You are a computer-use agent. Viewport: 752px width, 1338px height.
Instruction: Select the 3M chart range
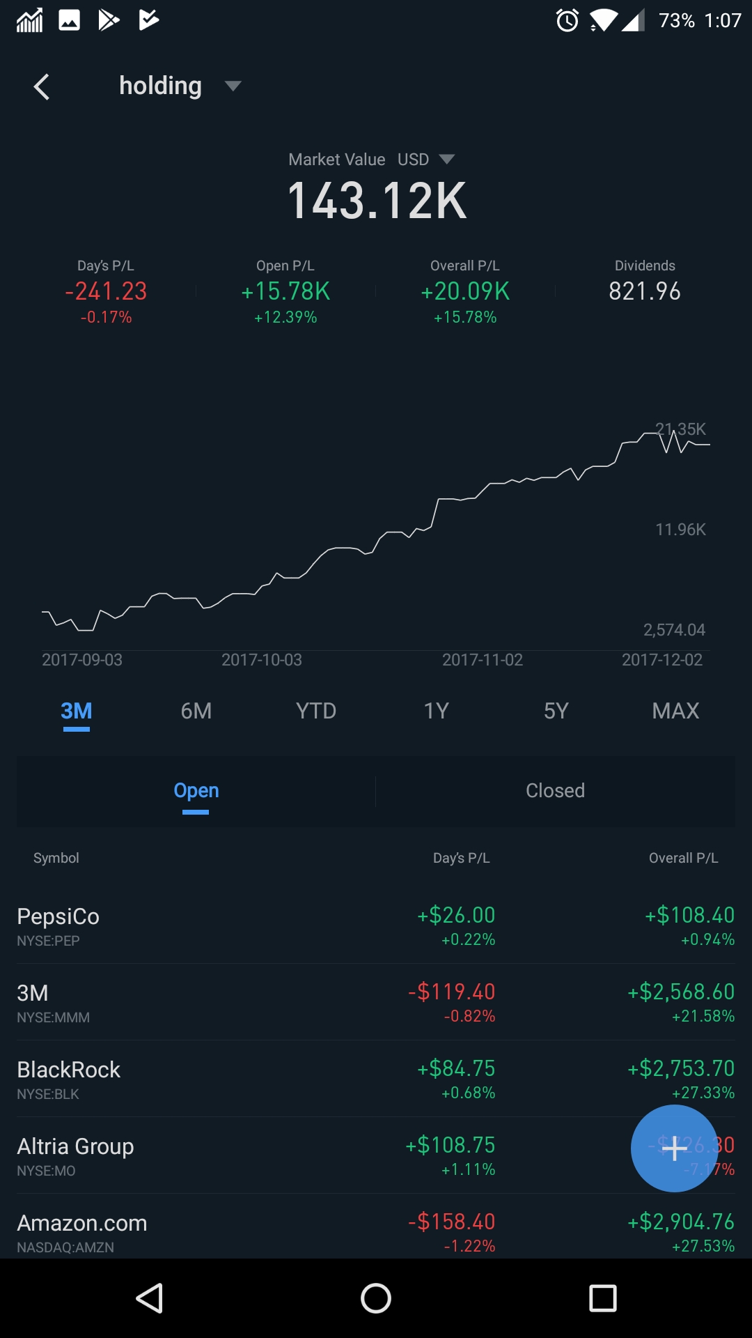[x=77, y=711]
